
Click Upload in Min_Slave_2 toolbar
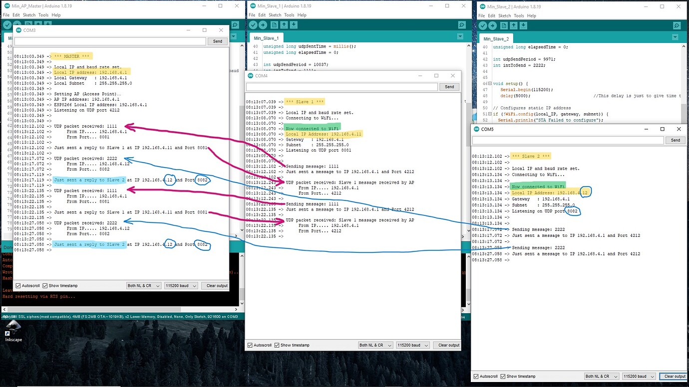(492, 24)
